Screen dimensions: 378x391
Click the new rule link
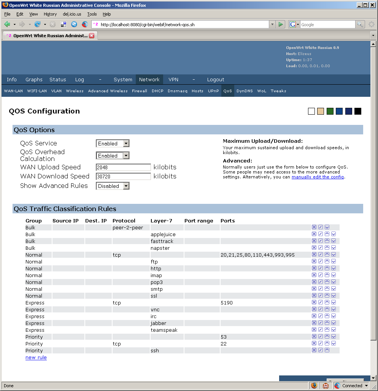[x=36, y=357]
